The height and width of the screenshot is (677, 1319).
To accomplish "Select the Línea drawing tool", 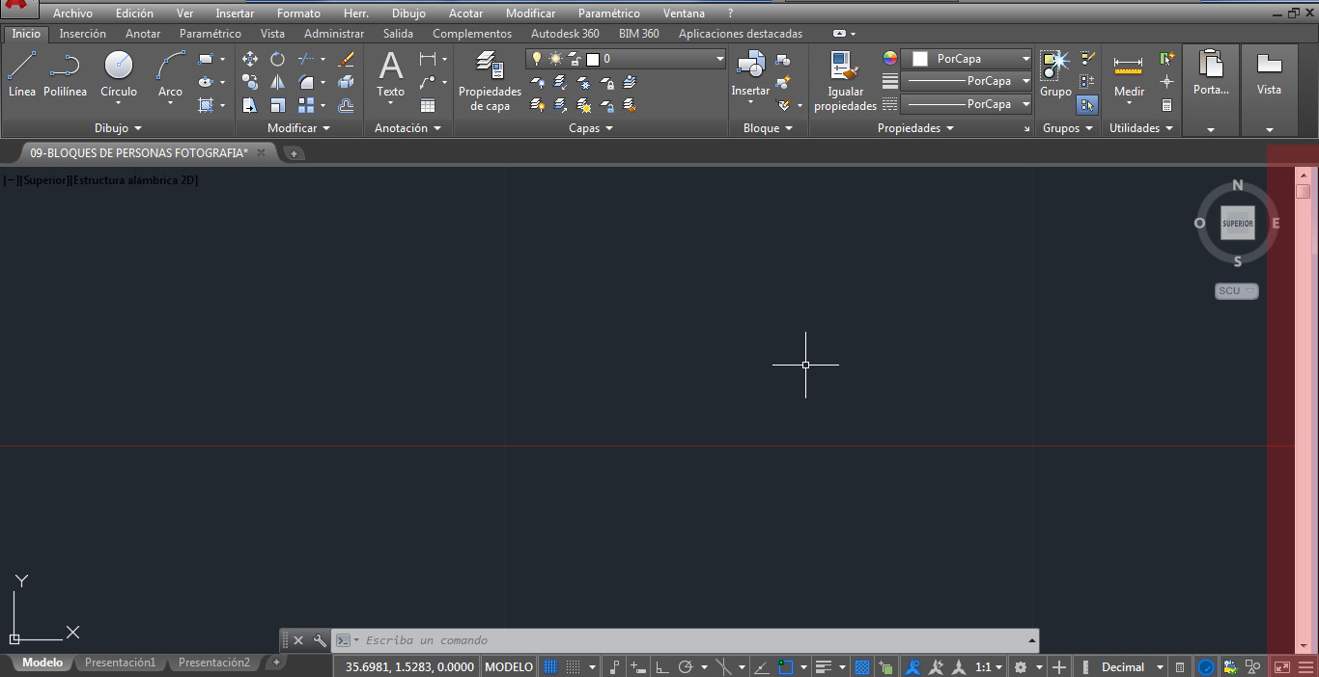I will pos(20,72).
